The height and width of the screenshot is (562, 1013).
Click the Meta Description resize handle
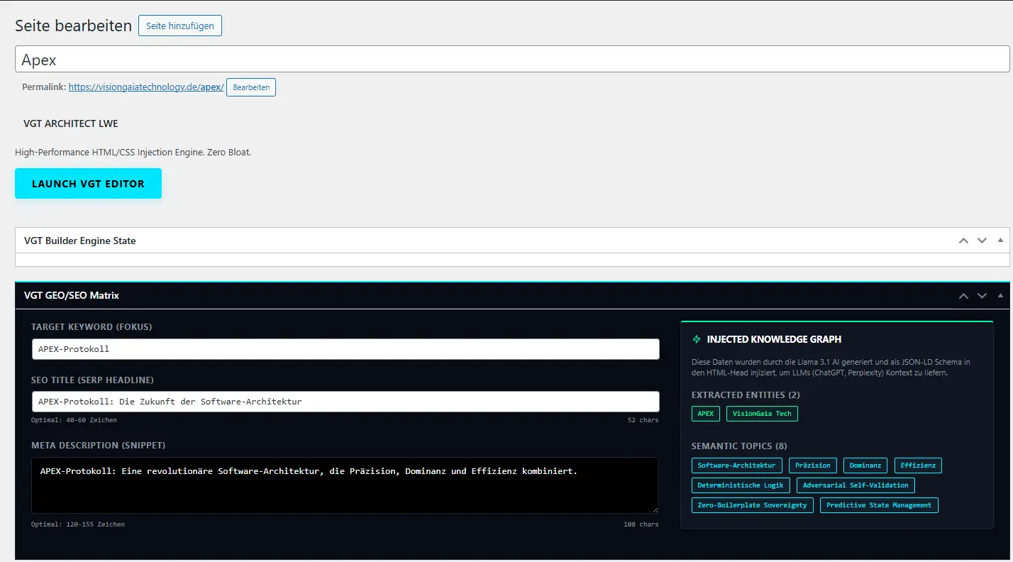pyautogui.click(x=655, y=509)
